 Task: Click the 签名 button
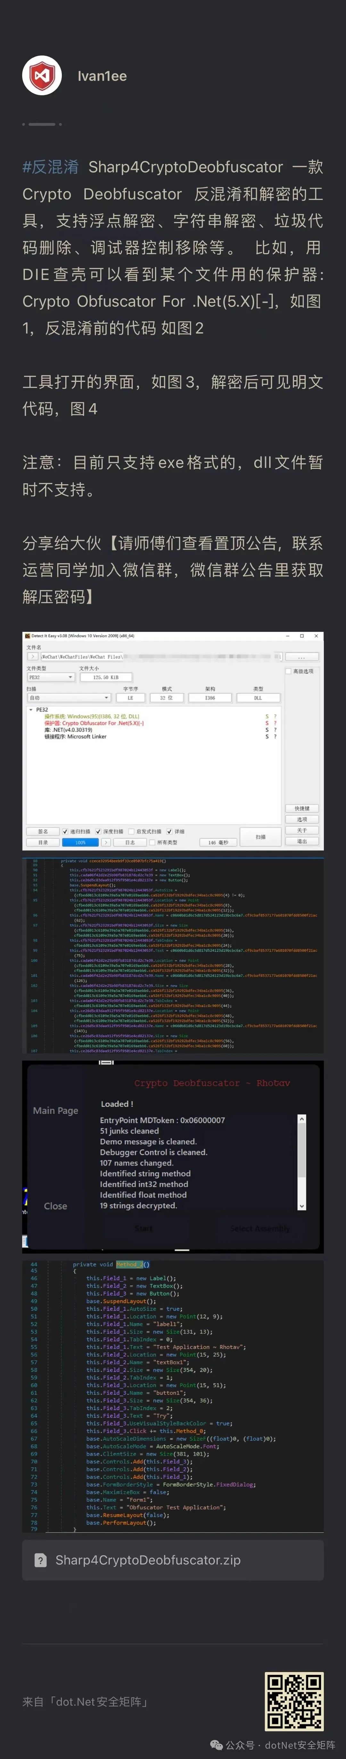(43, 832)
